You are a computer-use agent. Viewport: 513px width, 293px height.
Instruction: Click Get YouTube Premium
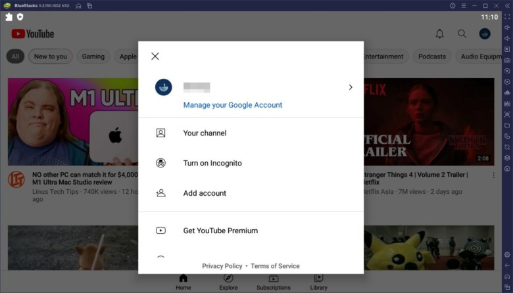tap(220, 231)
